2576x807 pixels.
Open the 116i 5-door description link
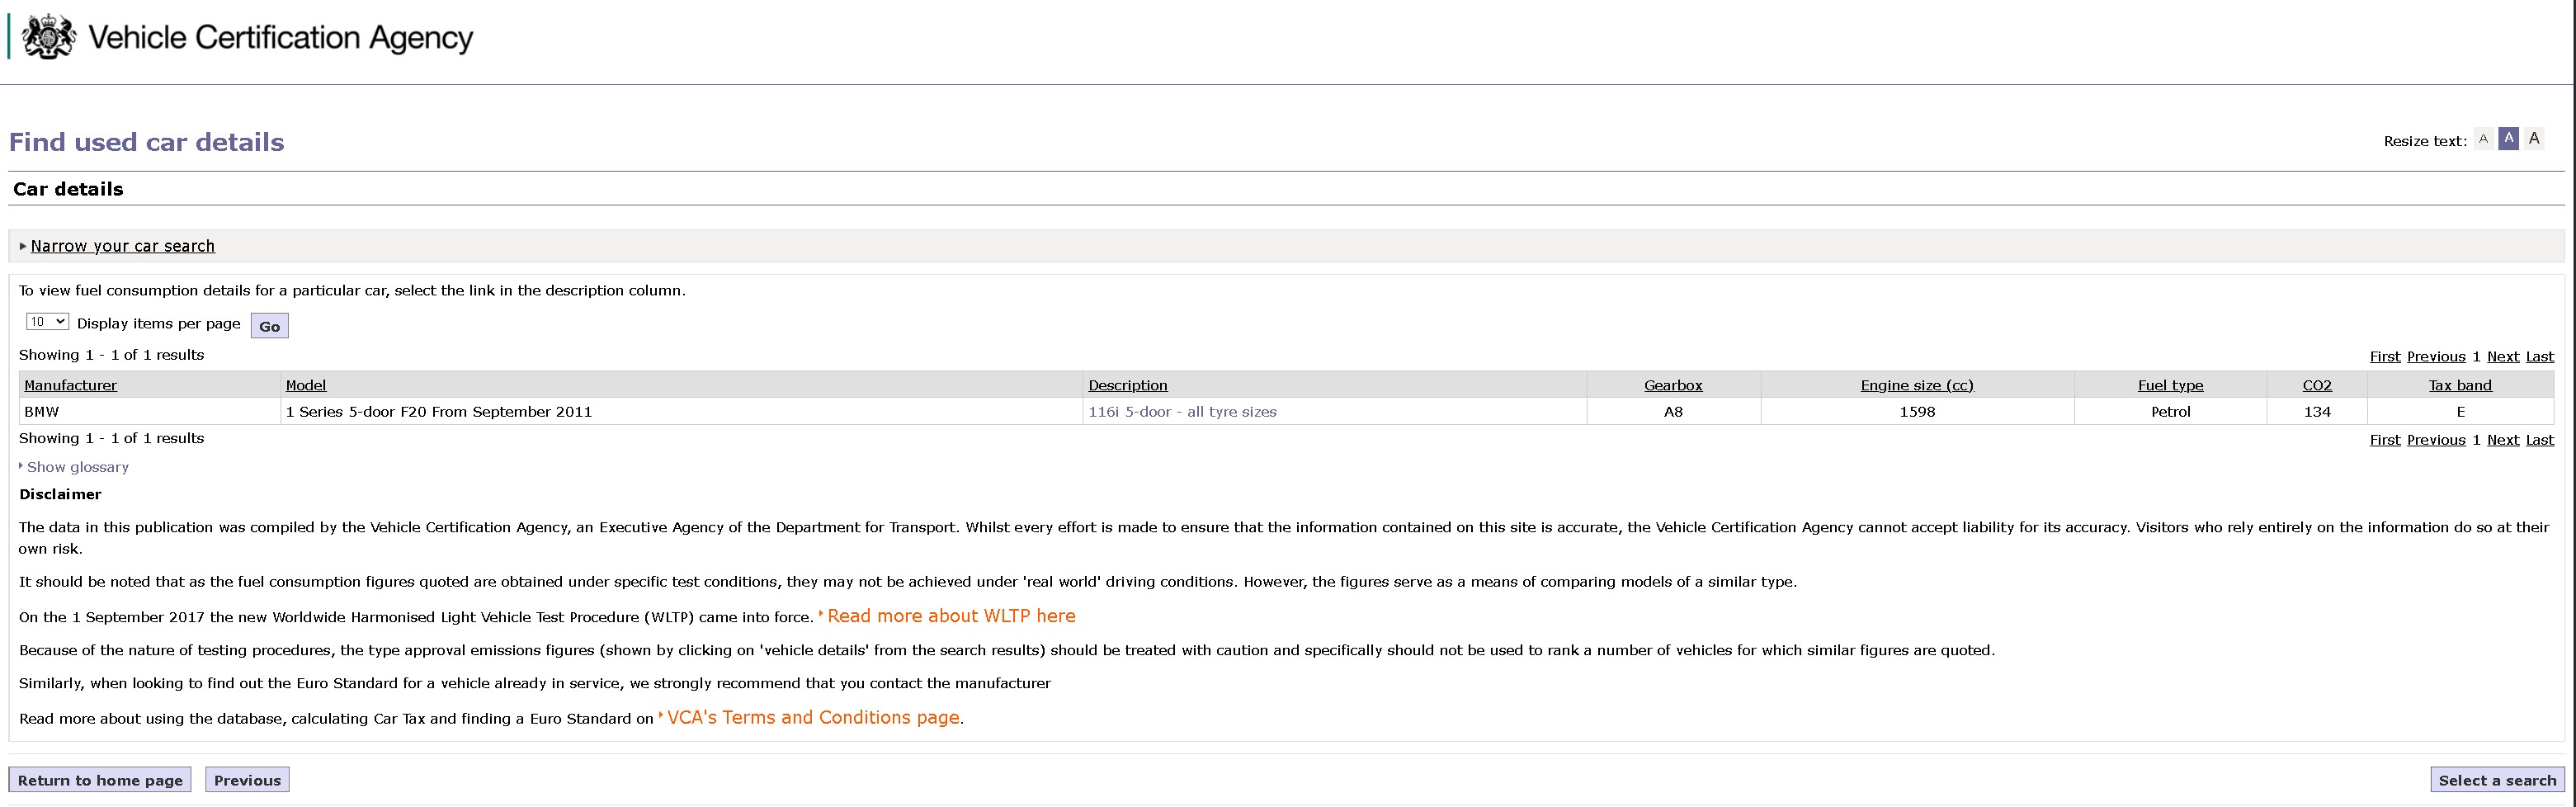(1182, 412)
